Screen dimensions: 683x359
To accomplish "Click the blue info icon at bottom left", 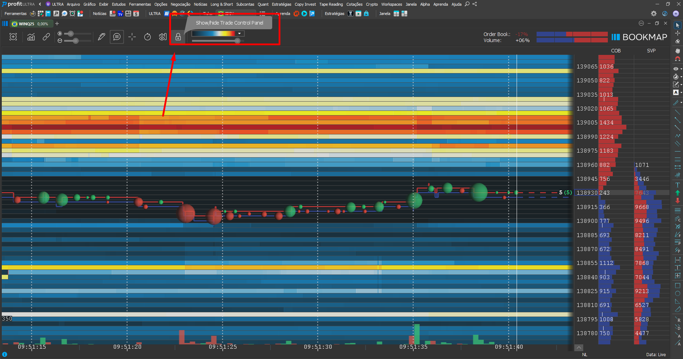I will pos(5,354).
